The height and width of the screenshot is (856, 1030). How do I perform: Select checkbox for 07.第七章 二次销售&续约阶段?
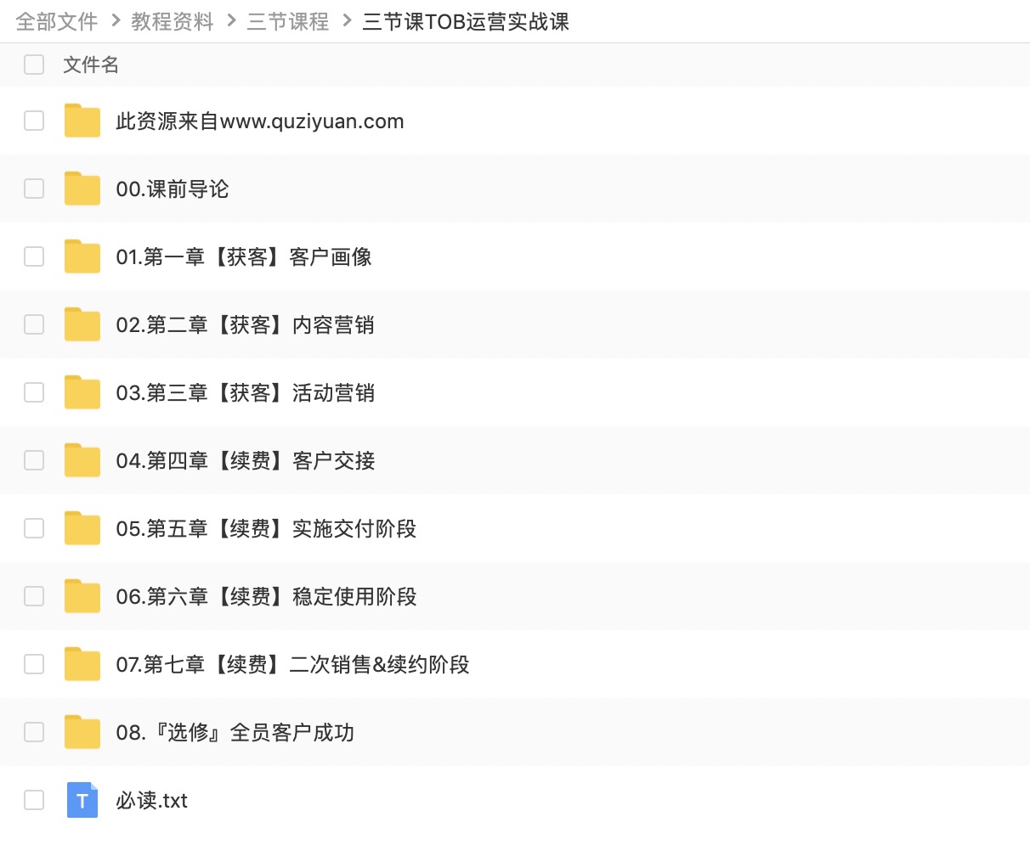34,664
